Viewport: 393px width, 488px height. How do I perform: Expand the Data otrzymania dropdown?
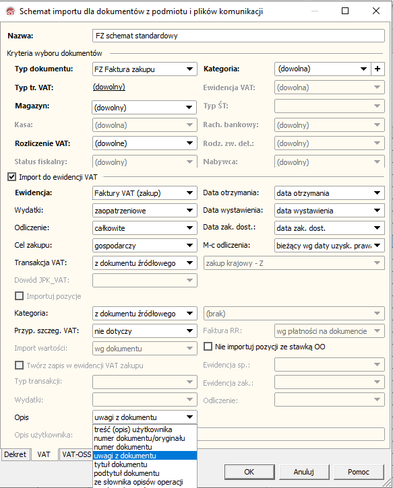(x=330, y=193)
